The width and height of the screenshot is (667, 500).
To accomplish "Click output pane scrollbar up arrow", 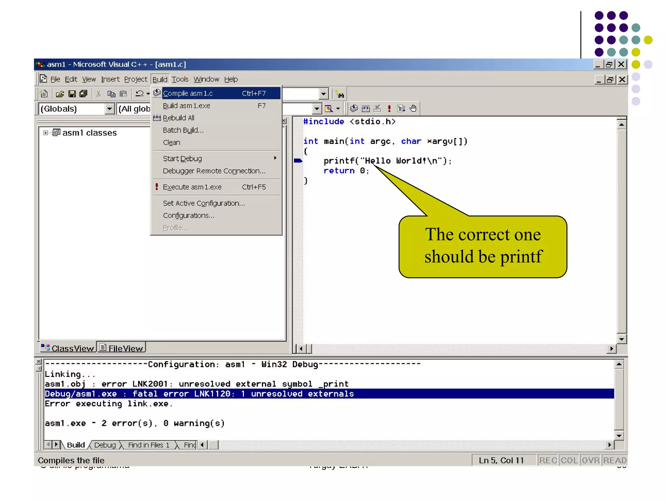I will [x=619, y=364].
